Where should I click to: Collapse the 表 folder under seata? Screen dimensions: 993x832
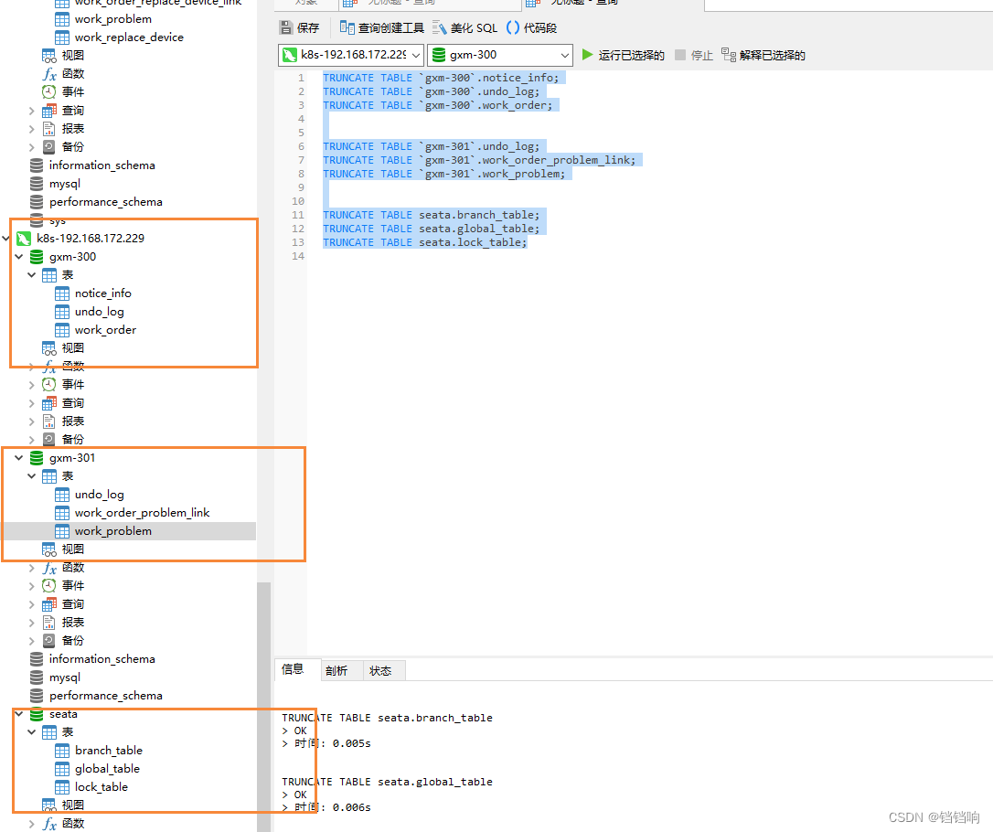32,732
